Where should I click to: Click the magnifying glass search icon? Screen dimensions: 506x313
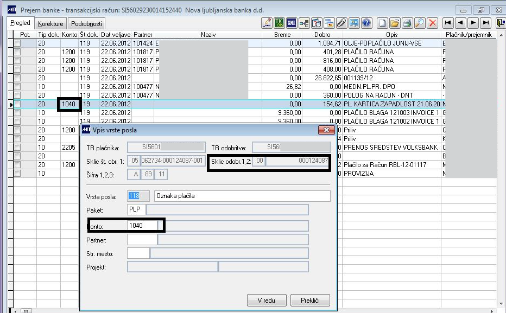pos(420,23)
